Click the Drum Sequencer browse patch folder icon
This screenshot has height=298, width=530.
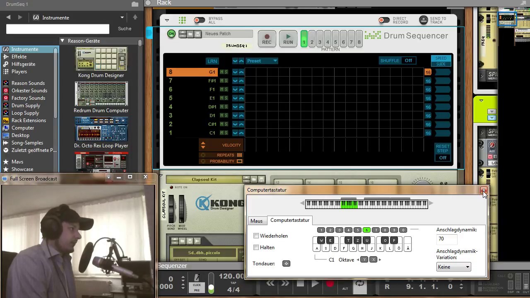(x=190, y=34)
